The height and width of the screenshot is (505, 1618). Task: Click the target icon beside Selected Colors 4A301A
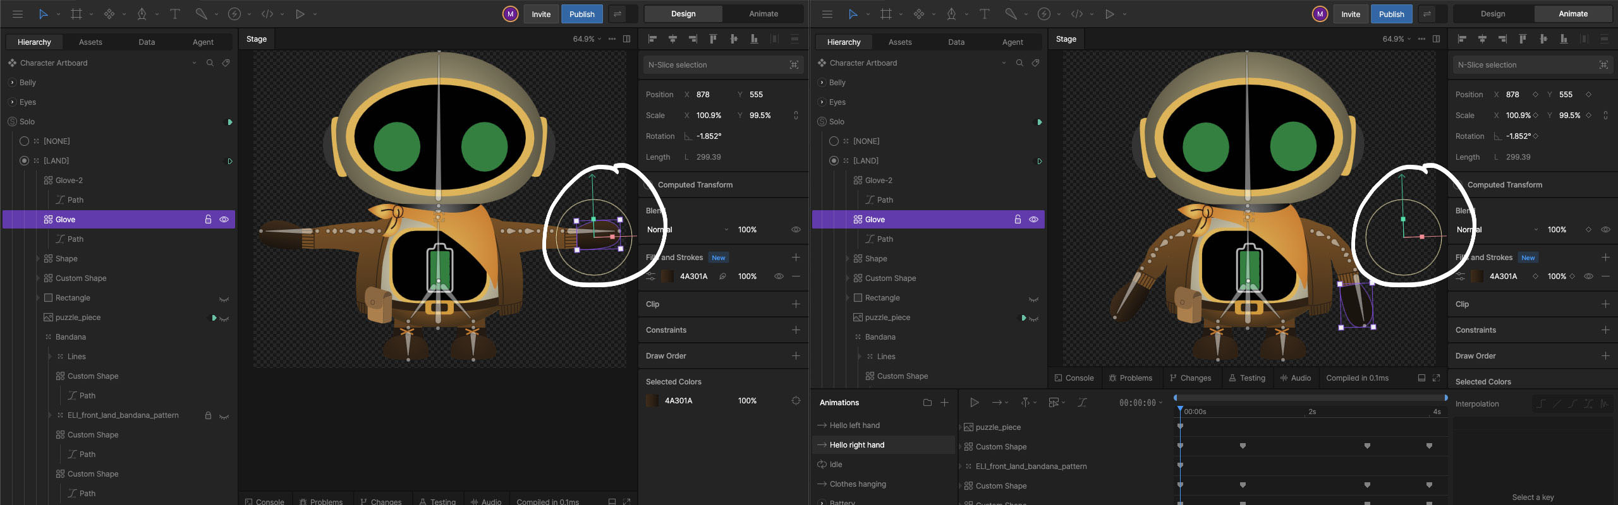point(796,401)
